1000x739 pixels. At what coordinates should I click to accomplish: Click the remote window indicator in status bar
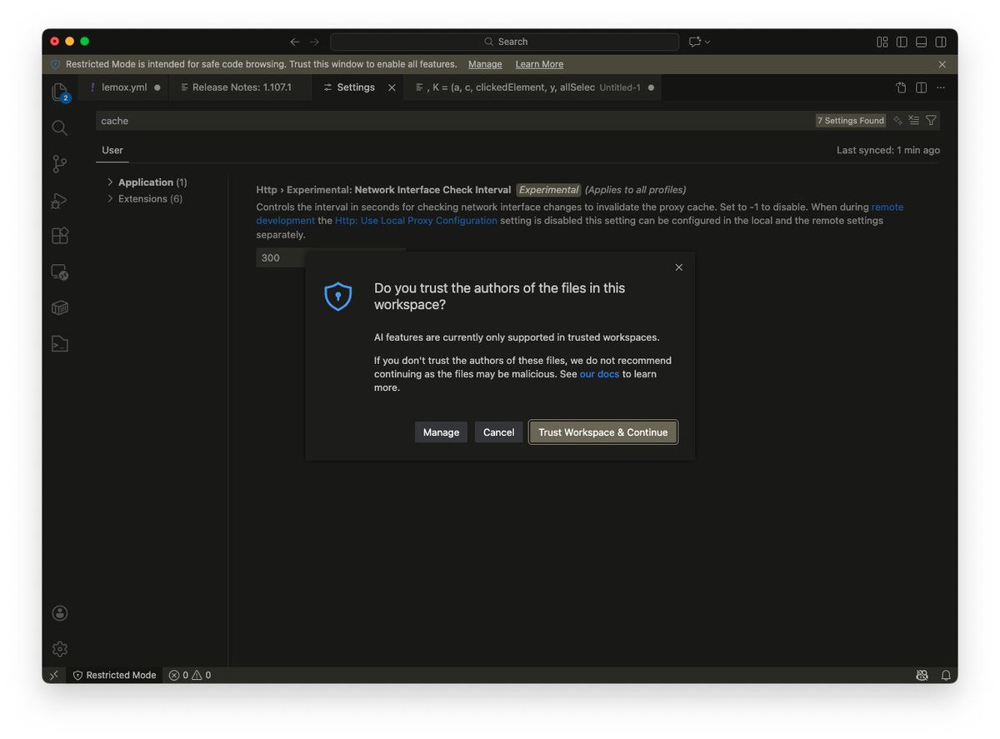pos(54,675)
